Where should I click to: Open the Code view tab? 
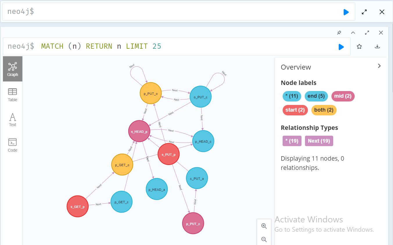coord(12,145)
